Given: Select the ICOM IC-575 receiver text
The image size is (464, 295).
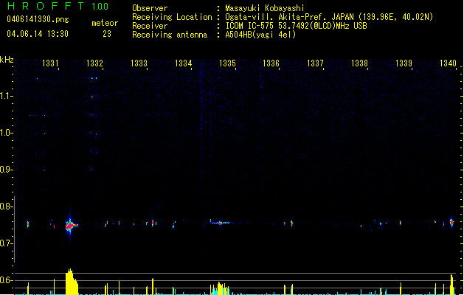Looking at the screenshot, I should click(296, 26).
